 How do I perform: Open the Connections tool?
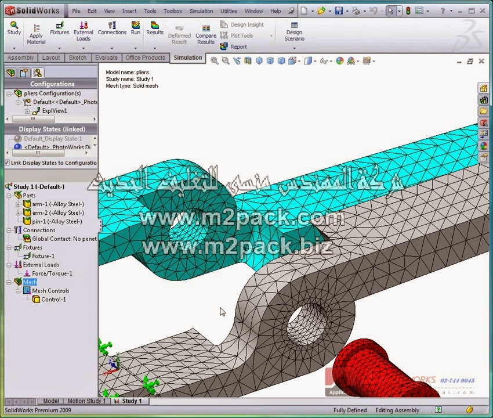click(112, 28)
